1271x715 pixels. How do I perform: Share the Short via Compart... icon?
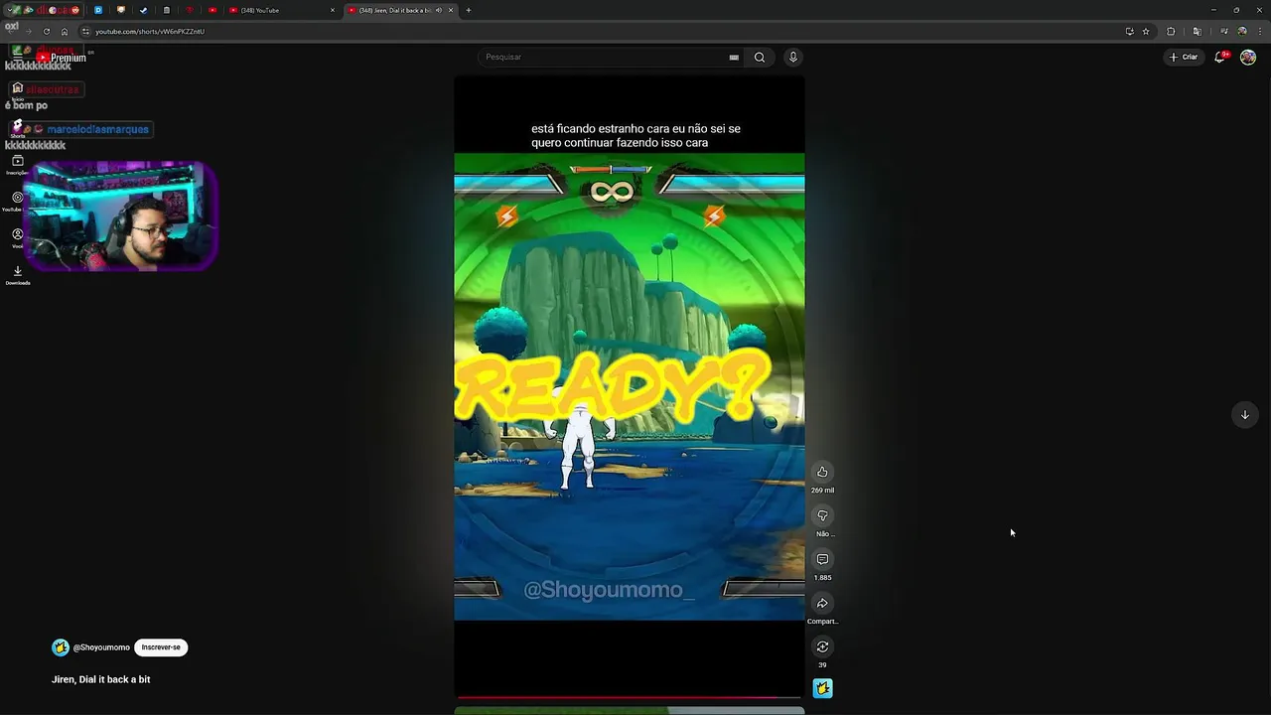(822, 603)
